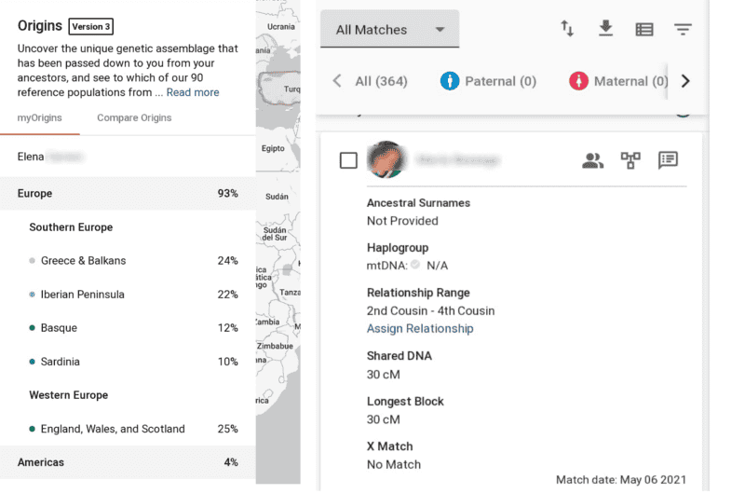Open the filter matches icon
This screenshot has height=494, width=745.
684,29
